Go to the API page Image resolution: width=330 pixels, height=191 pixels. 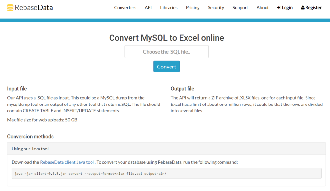[x=148, y=7]
